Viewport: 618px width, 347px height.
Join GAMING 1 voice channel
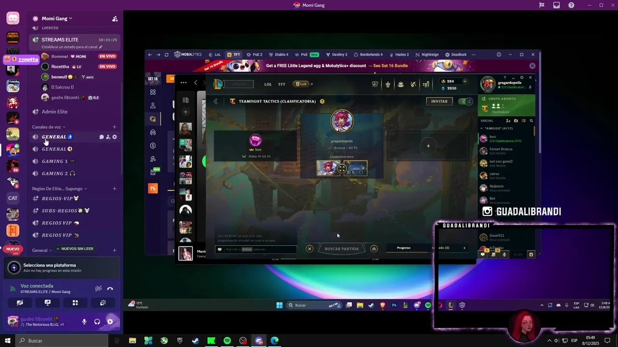pyautogui.click(x=59, y=161)
